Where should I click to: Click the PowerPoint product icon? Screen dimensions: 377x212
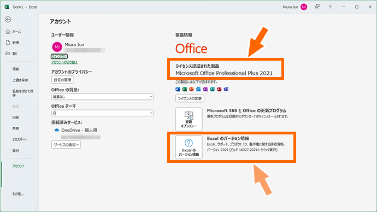pyautogui.click(x=191, y=89)
